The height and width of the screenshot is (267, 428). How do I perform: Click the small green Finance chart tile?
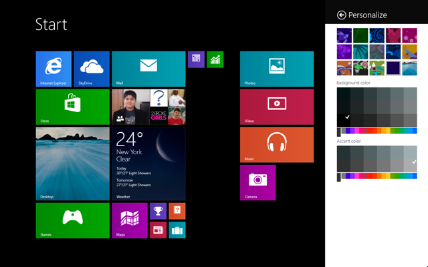pyautogui.click(x=215, y=59)
